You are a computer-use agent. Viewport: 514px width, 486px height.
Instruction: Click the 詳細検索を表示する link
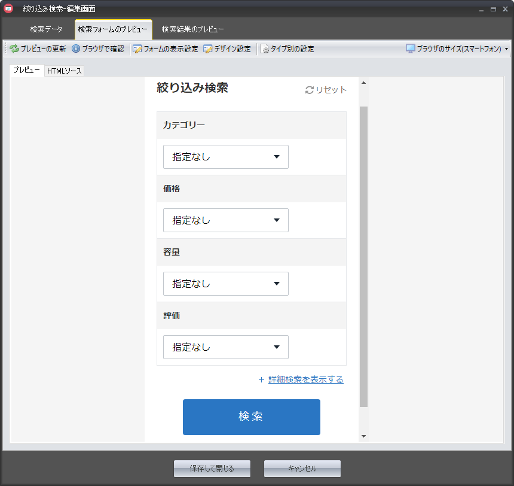click(x=305, y=379)
